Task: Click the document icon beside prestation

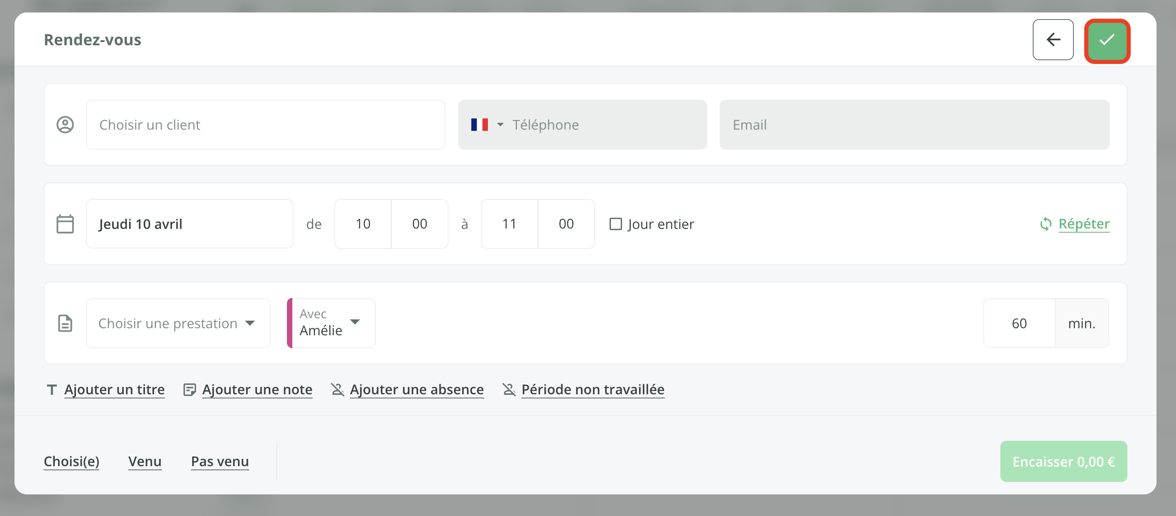Action: [x=65, y=323]
